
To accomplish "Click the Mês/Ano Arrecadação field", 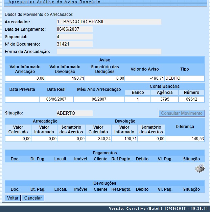I will tap(99, 99).
